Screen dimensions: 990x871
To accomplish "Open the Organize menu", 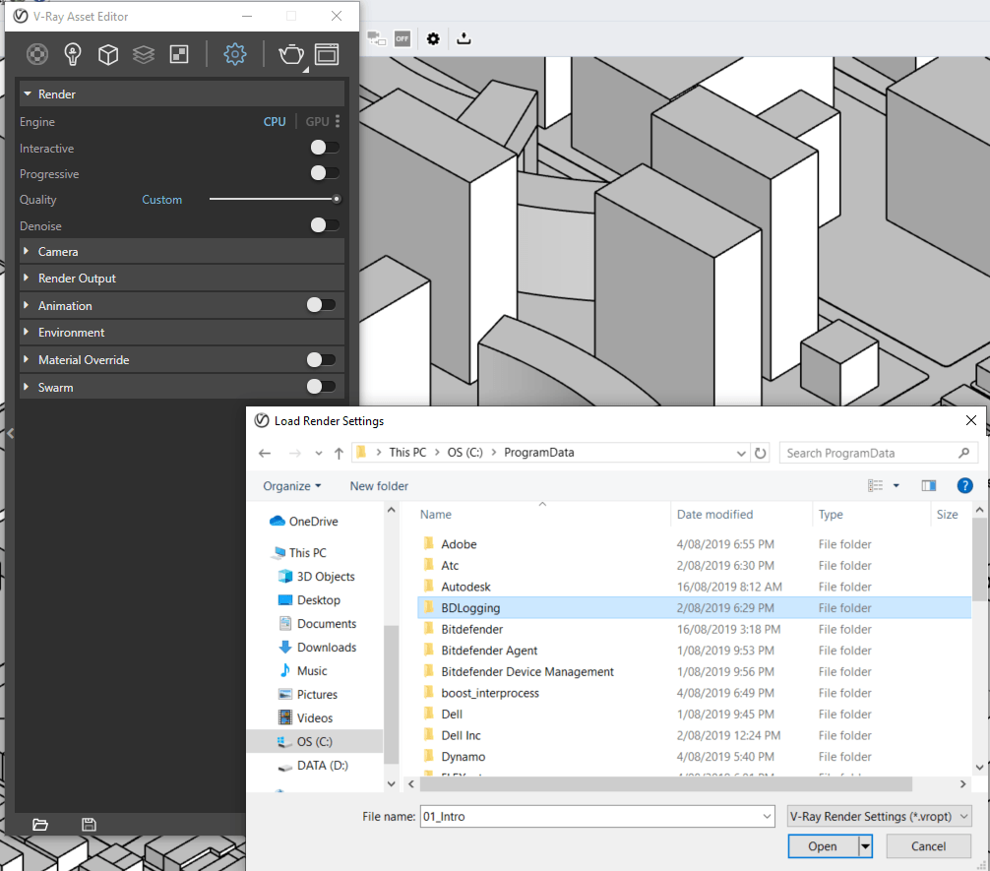I will click(x=292, y=486).
